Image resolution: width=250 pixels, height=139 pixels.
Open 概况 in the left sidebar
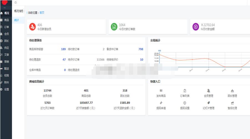click(6, 13)
